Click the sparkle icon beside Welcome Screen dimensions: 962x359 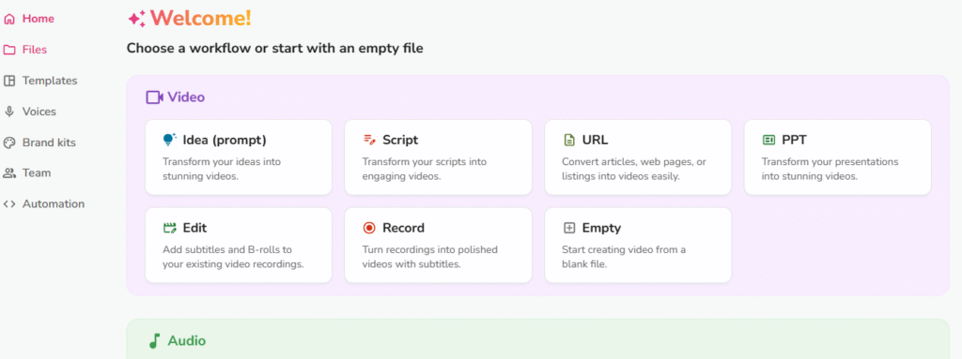pyautogui.click(x=137, y=19)
